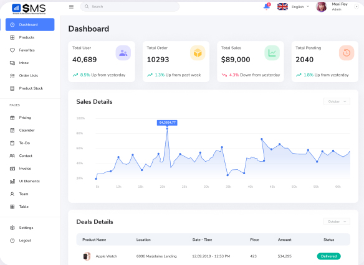
Task: Go to Inbox in the sidebar
Action: [x=24, y=63]
